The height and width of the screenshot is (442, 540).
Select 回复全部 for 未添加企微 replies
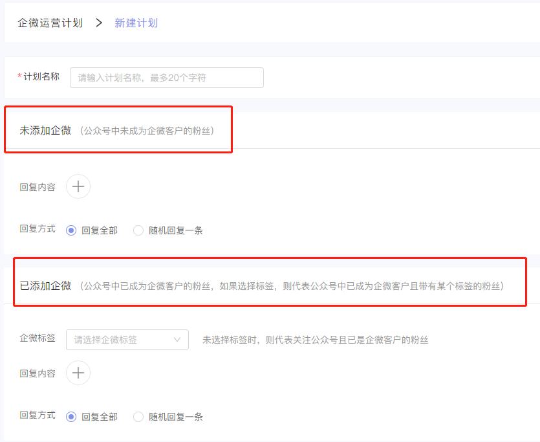[x=71, y=229]
